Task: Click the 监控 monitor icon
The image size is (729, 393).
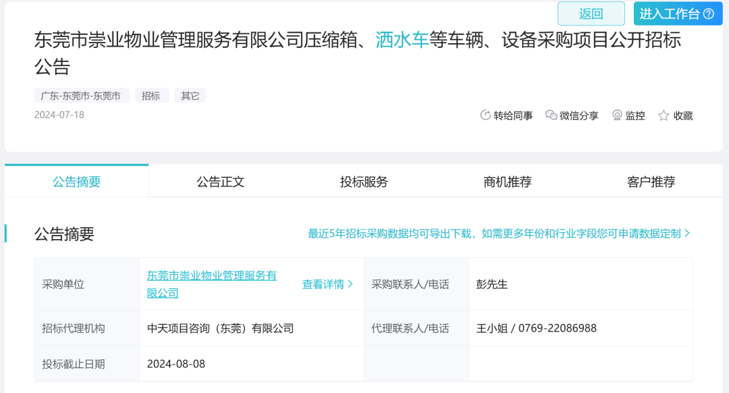Action: [x=617, y=115]
